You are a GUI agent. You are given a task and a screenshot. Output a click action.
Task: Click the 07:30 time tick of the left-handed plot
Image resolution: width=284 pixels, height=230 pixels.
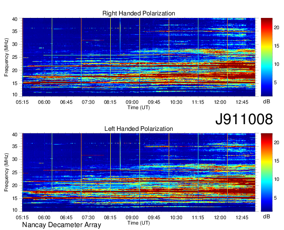click(88, 217)
